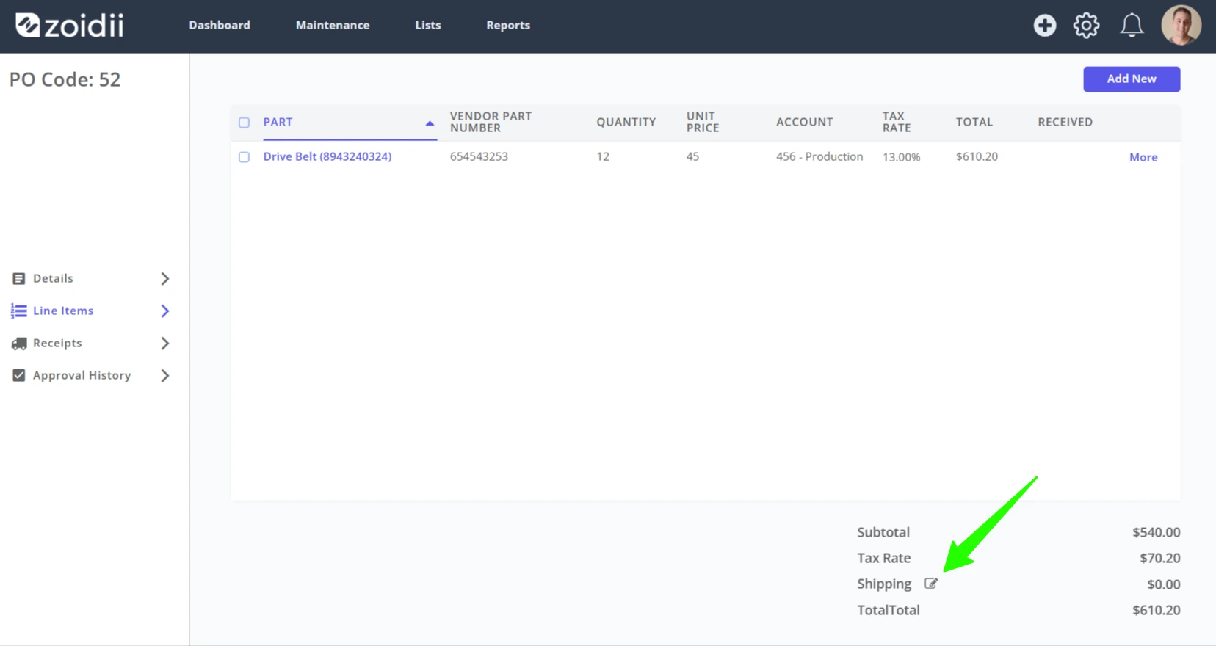Click quantity value 12
Image resolution: width=1216 pixels, height=646 pixels.
[603, 156]
